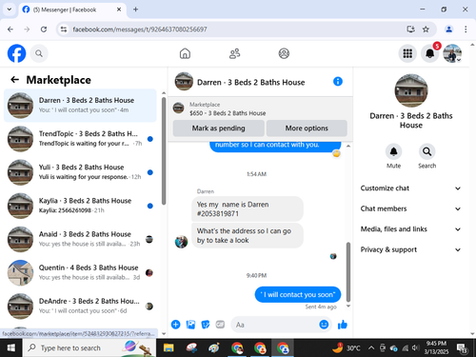
Task: Open the Facebook search magnifier
Action: (39, 53)
